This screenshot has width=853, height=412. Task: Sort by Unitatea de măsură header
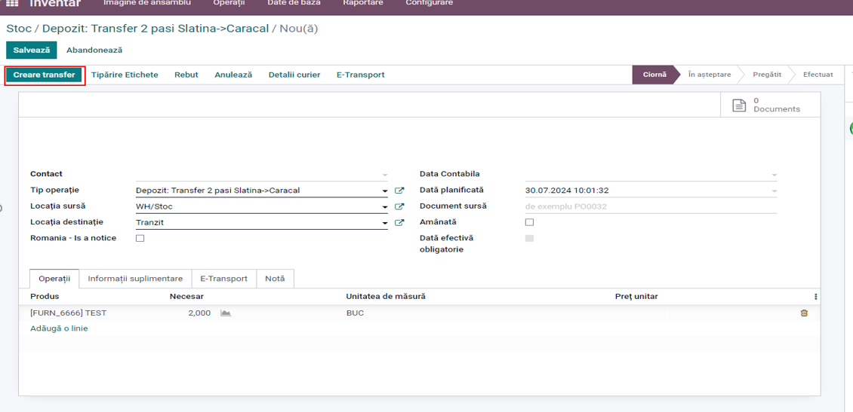click(386, 296)
